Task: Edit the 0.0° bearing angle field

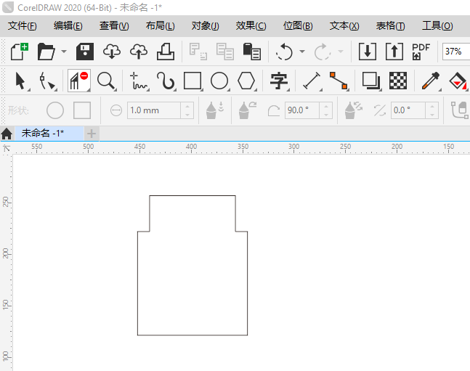Action: point(408,110)
